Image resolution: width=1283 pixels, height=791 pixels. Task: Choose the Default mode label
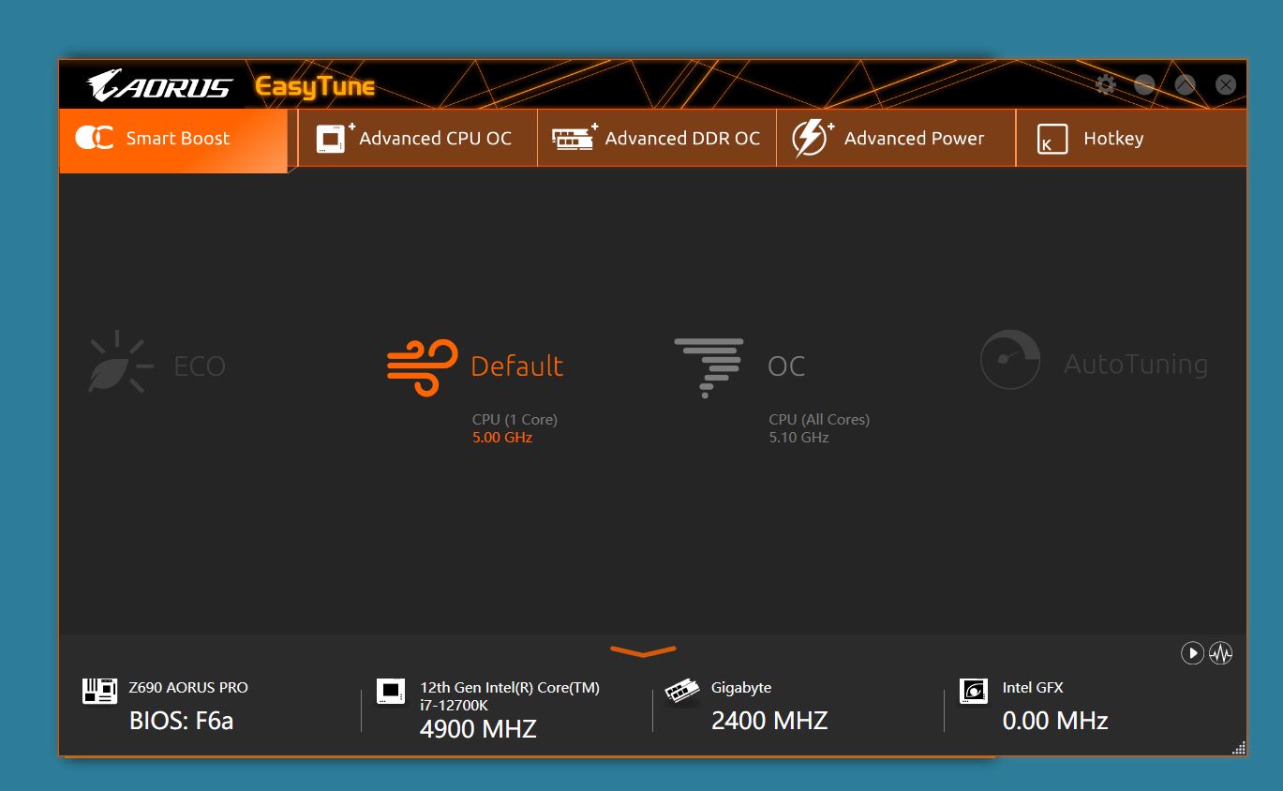tap(517, 366)
